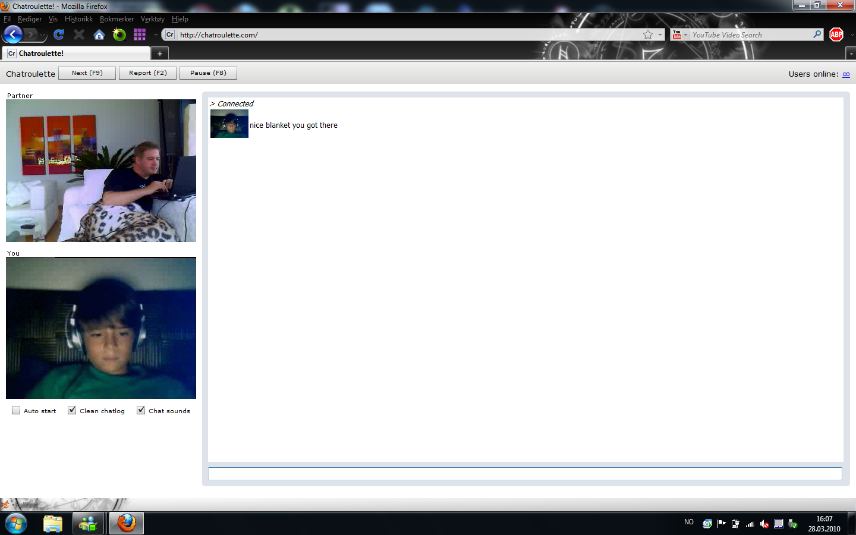Open the Bokmerker menu

click(x=117, y=19)
